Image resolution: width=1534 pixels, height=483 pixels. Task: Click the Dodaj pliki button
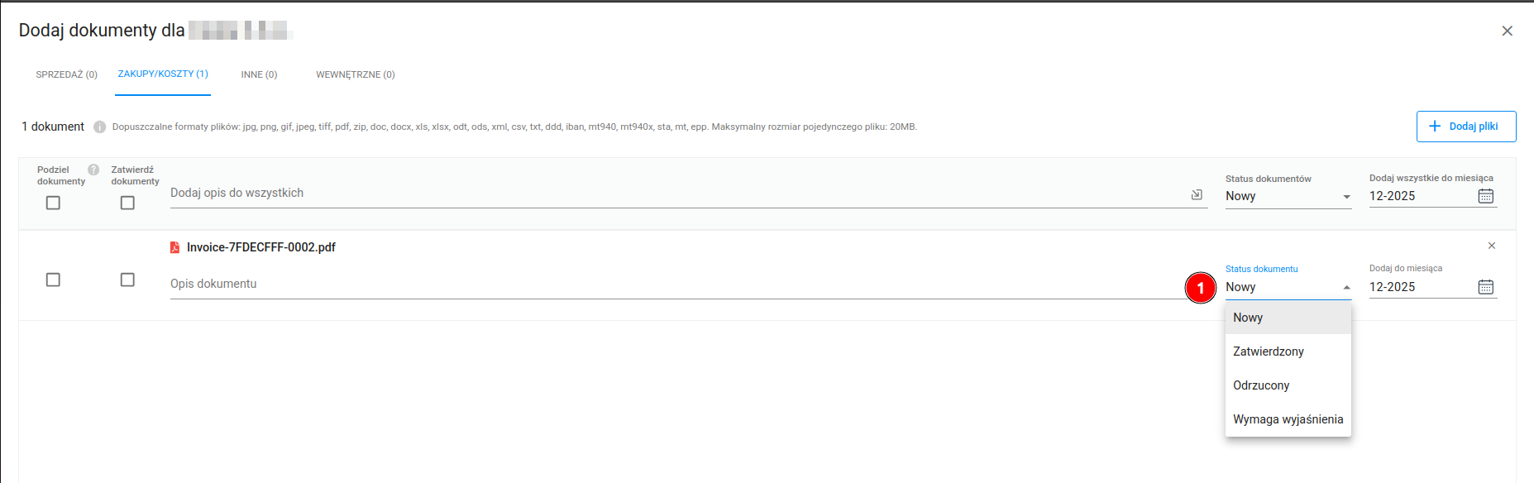pyautogui.click(x=1465, y=127)
